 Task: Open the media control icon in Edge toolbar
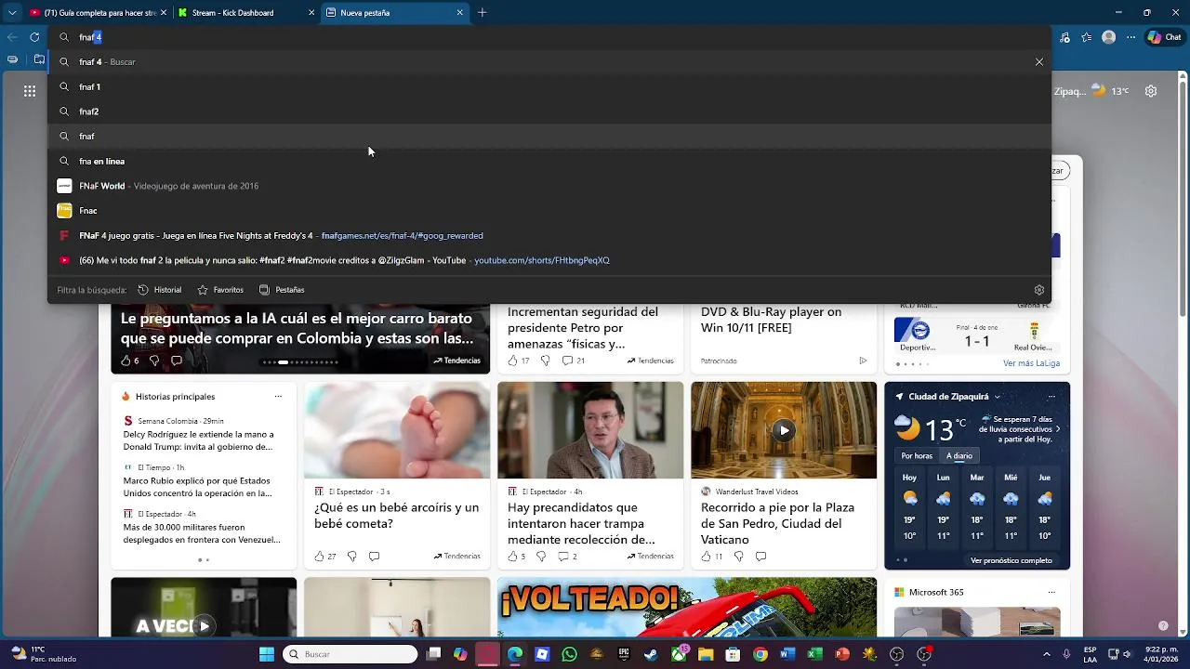1064,37
